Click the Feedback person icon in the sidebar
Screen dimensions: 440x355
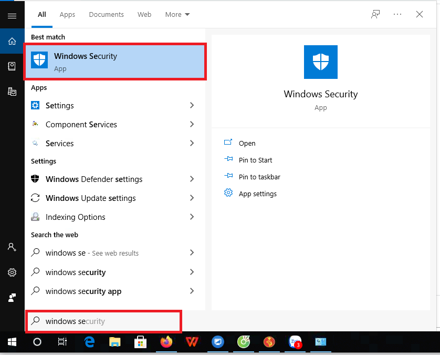point(12,297)
